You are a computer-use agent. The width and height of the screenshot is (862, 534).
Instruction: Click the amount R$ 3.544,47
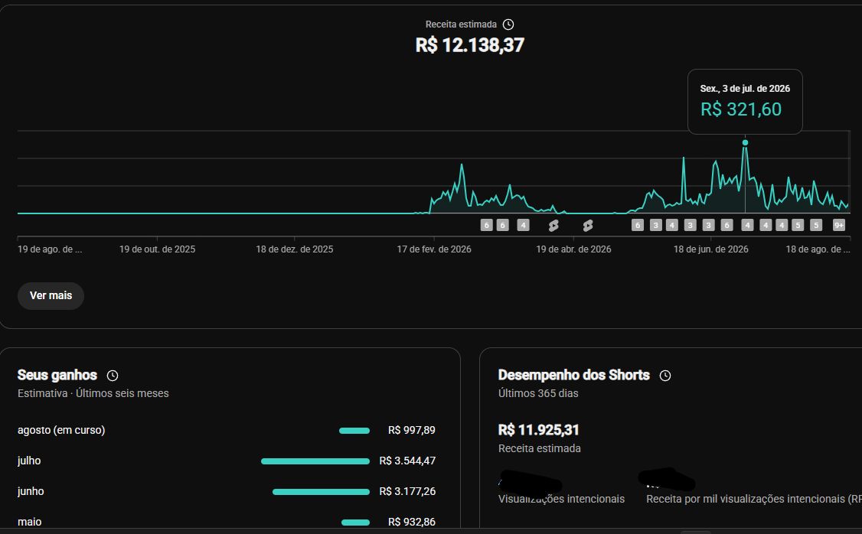click(x=407, y=461)
